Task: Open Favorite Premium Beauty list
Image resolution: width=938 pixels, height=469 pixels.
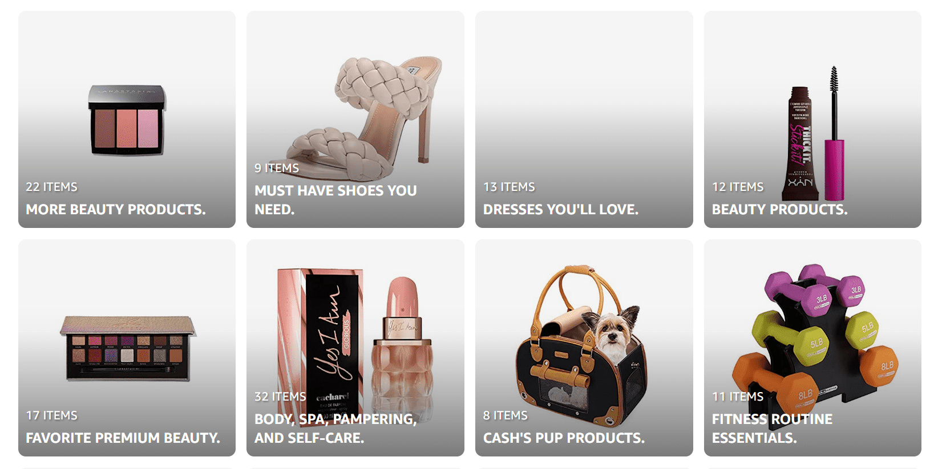Action: [x=123, y=438]
